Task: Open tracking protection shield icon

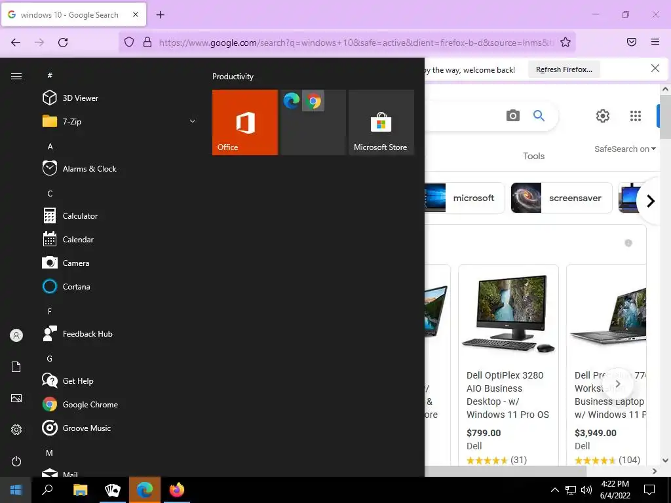Action: 129,42
